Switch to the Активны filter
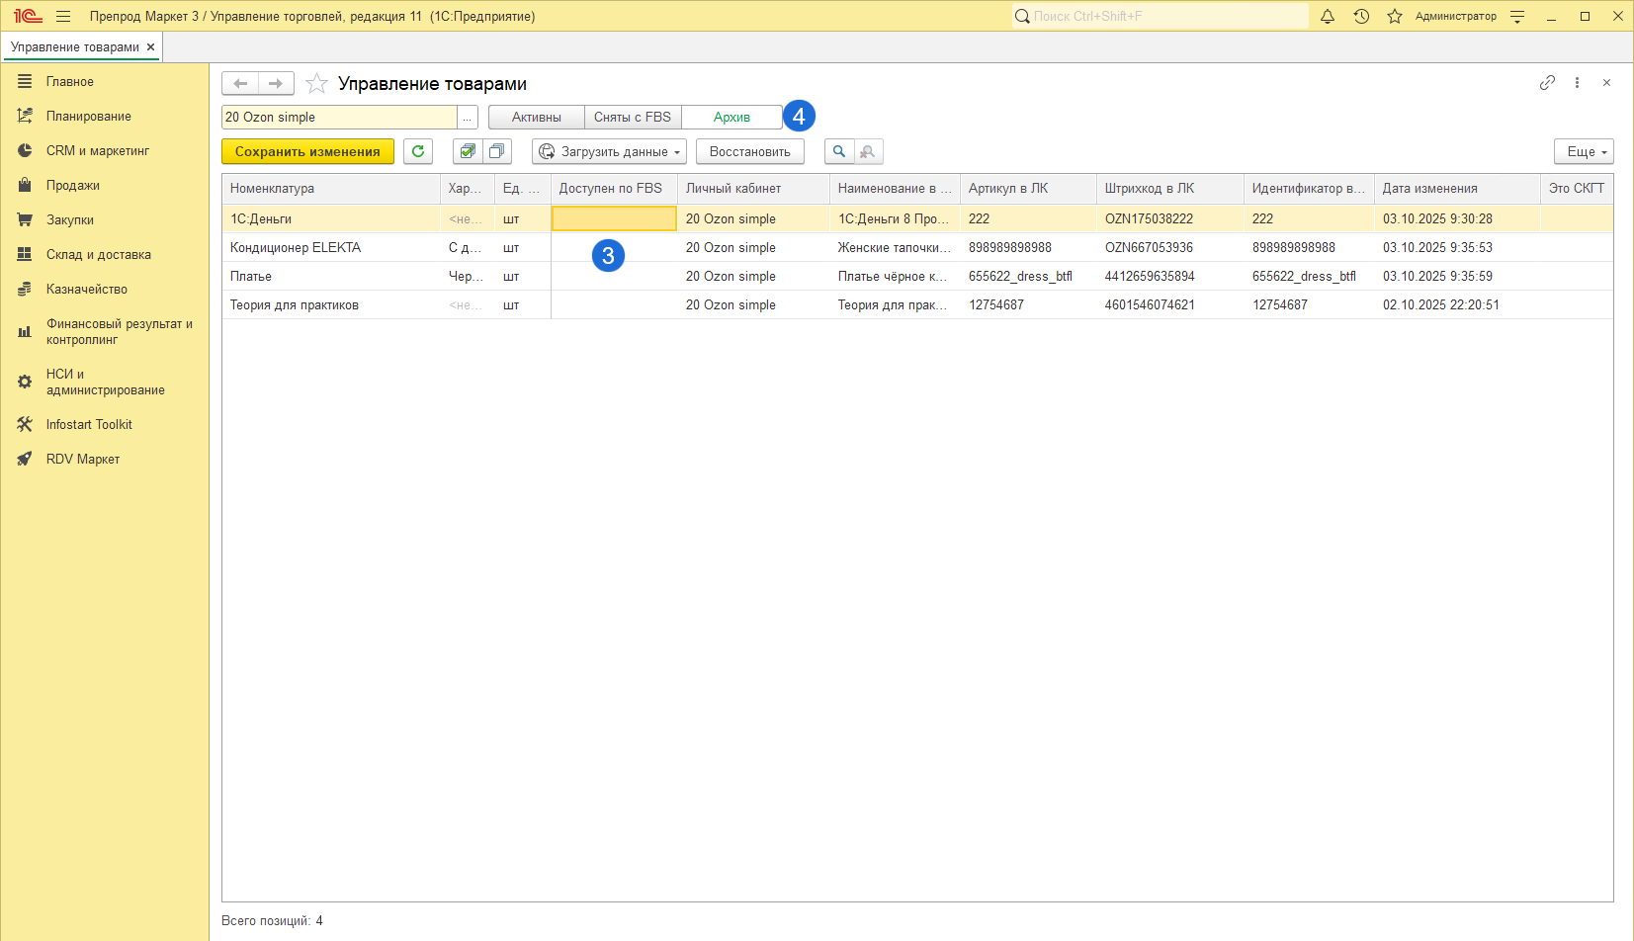This screenshot has width=1634, height=941. click(536, 118)
